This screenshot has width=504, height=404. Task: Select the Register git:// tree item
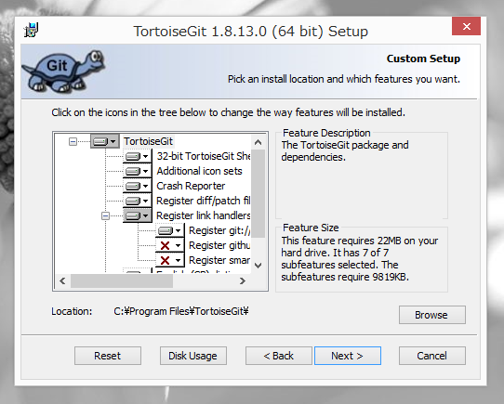(x=219, y=230)
